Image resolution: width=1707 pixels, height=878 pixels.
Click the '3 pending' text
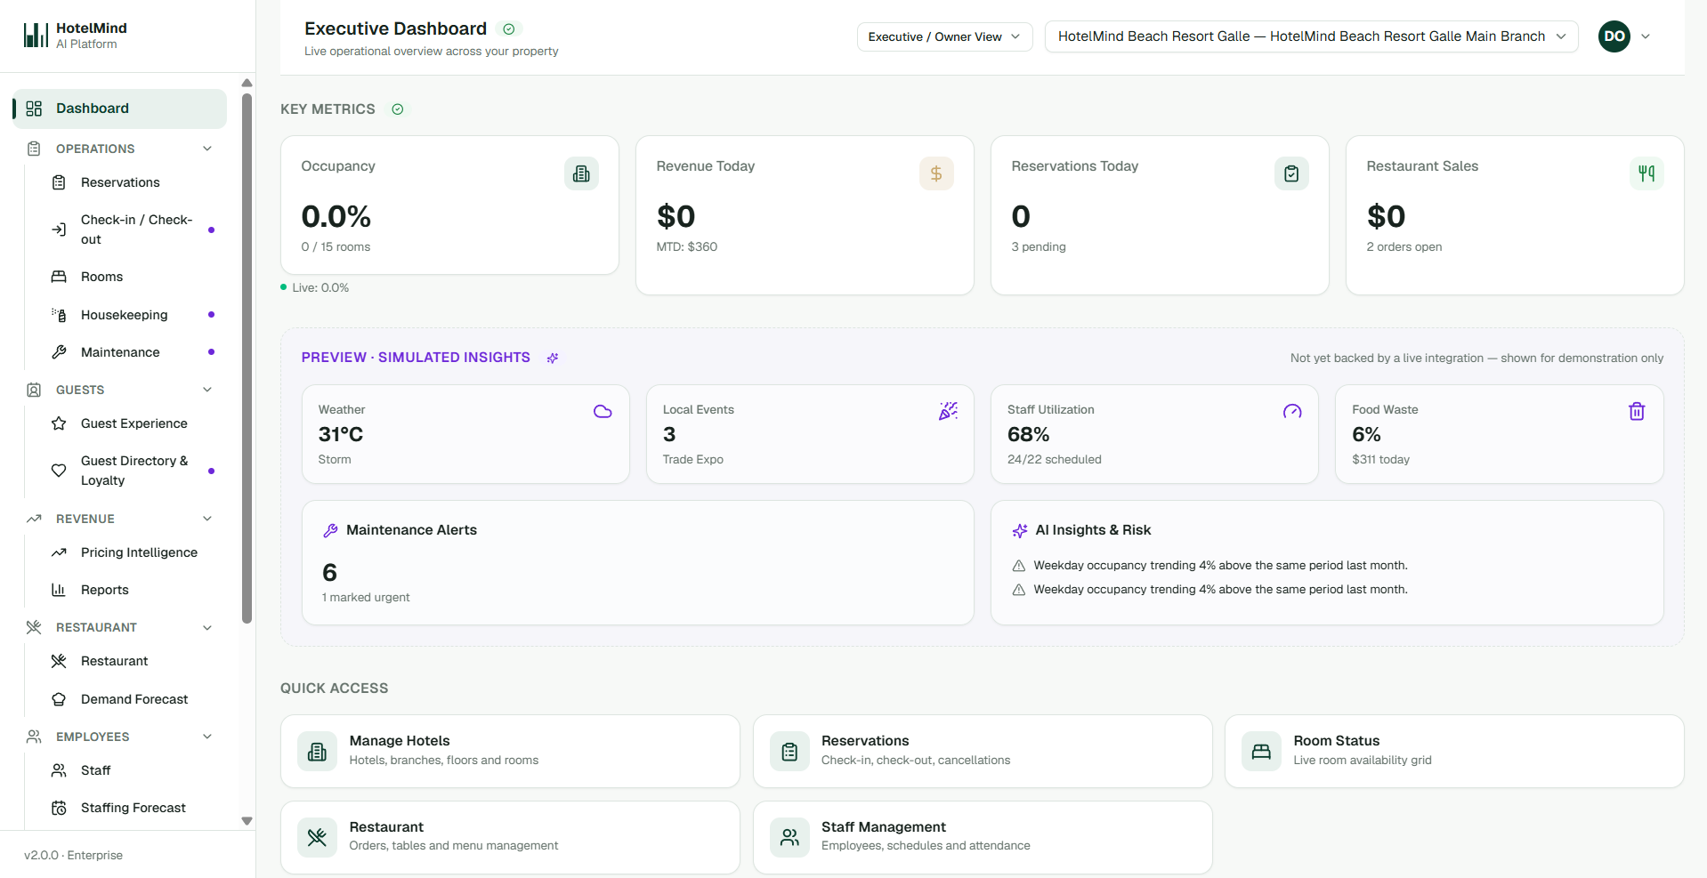[x=1039, y=246]
